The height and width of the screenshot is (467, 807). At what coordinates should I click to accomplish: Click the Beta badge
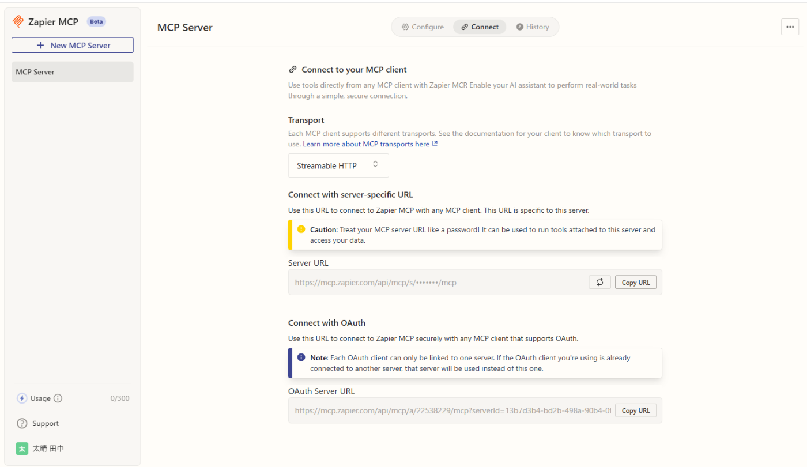(96, 22)
